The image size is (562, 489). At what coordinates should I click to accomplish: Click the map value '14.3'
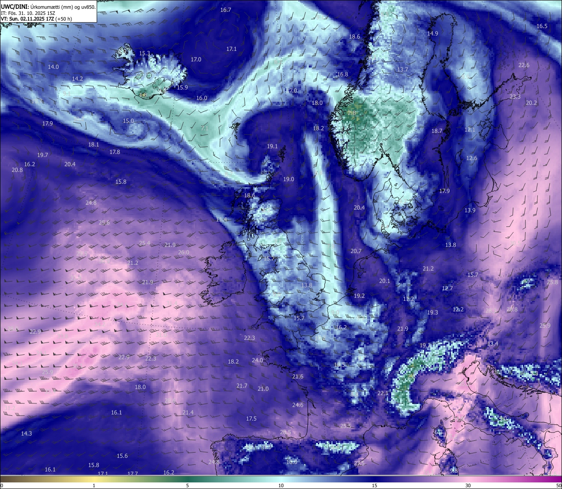coord(26,433)
